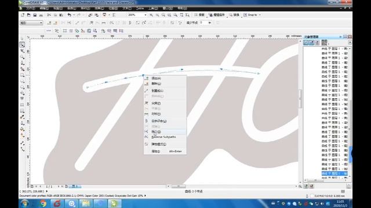Screen dimensions: 371x208
Task: Click the Delete nodes icon on property bar
Action: point(56,23)
